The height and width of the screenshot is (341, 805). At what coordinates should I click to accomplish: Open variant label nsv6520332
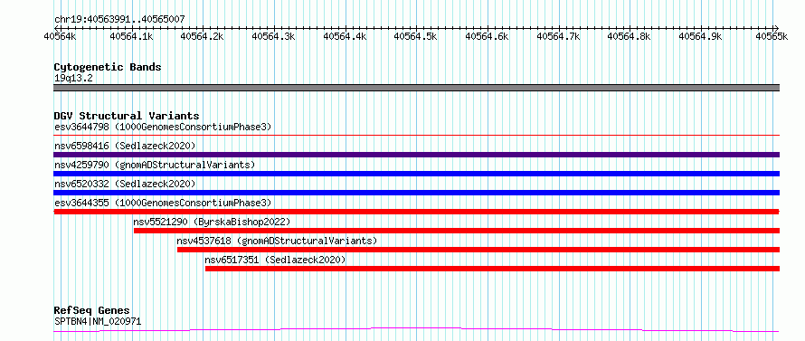[x=125, y=184]
